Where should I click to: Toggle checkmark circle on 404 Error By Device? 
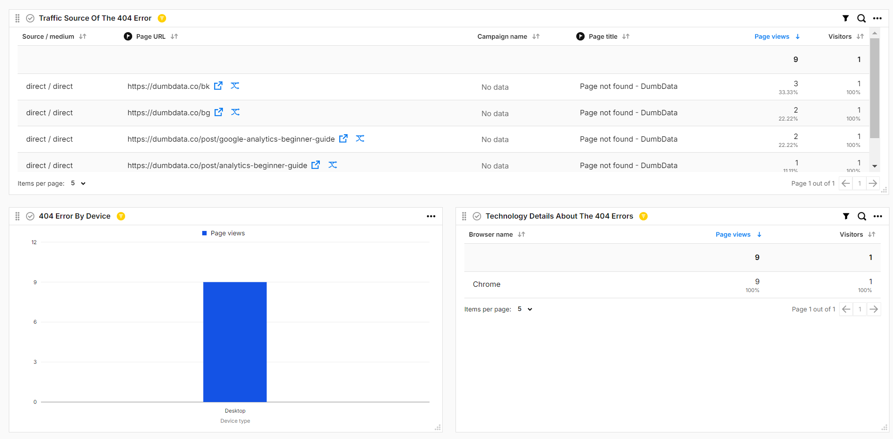coord(30,216)
